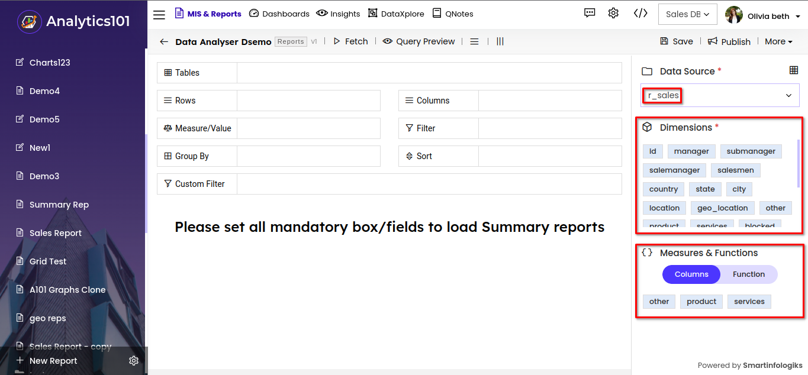Viewport: 808px width, 375px height.
Task: Go back using the left arrow
Action: 164,41
